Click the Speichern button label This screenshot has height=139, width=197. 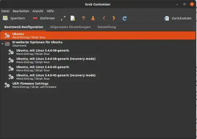click(x=18, y=18)
